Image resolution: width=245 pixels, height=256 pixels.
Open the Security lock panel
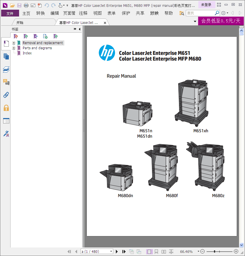pyautogui.click(x=6, y=108)
